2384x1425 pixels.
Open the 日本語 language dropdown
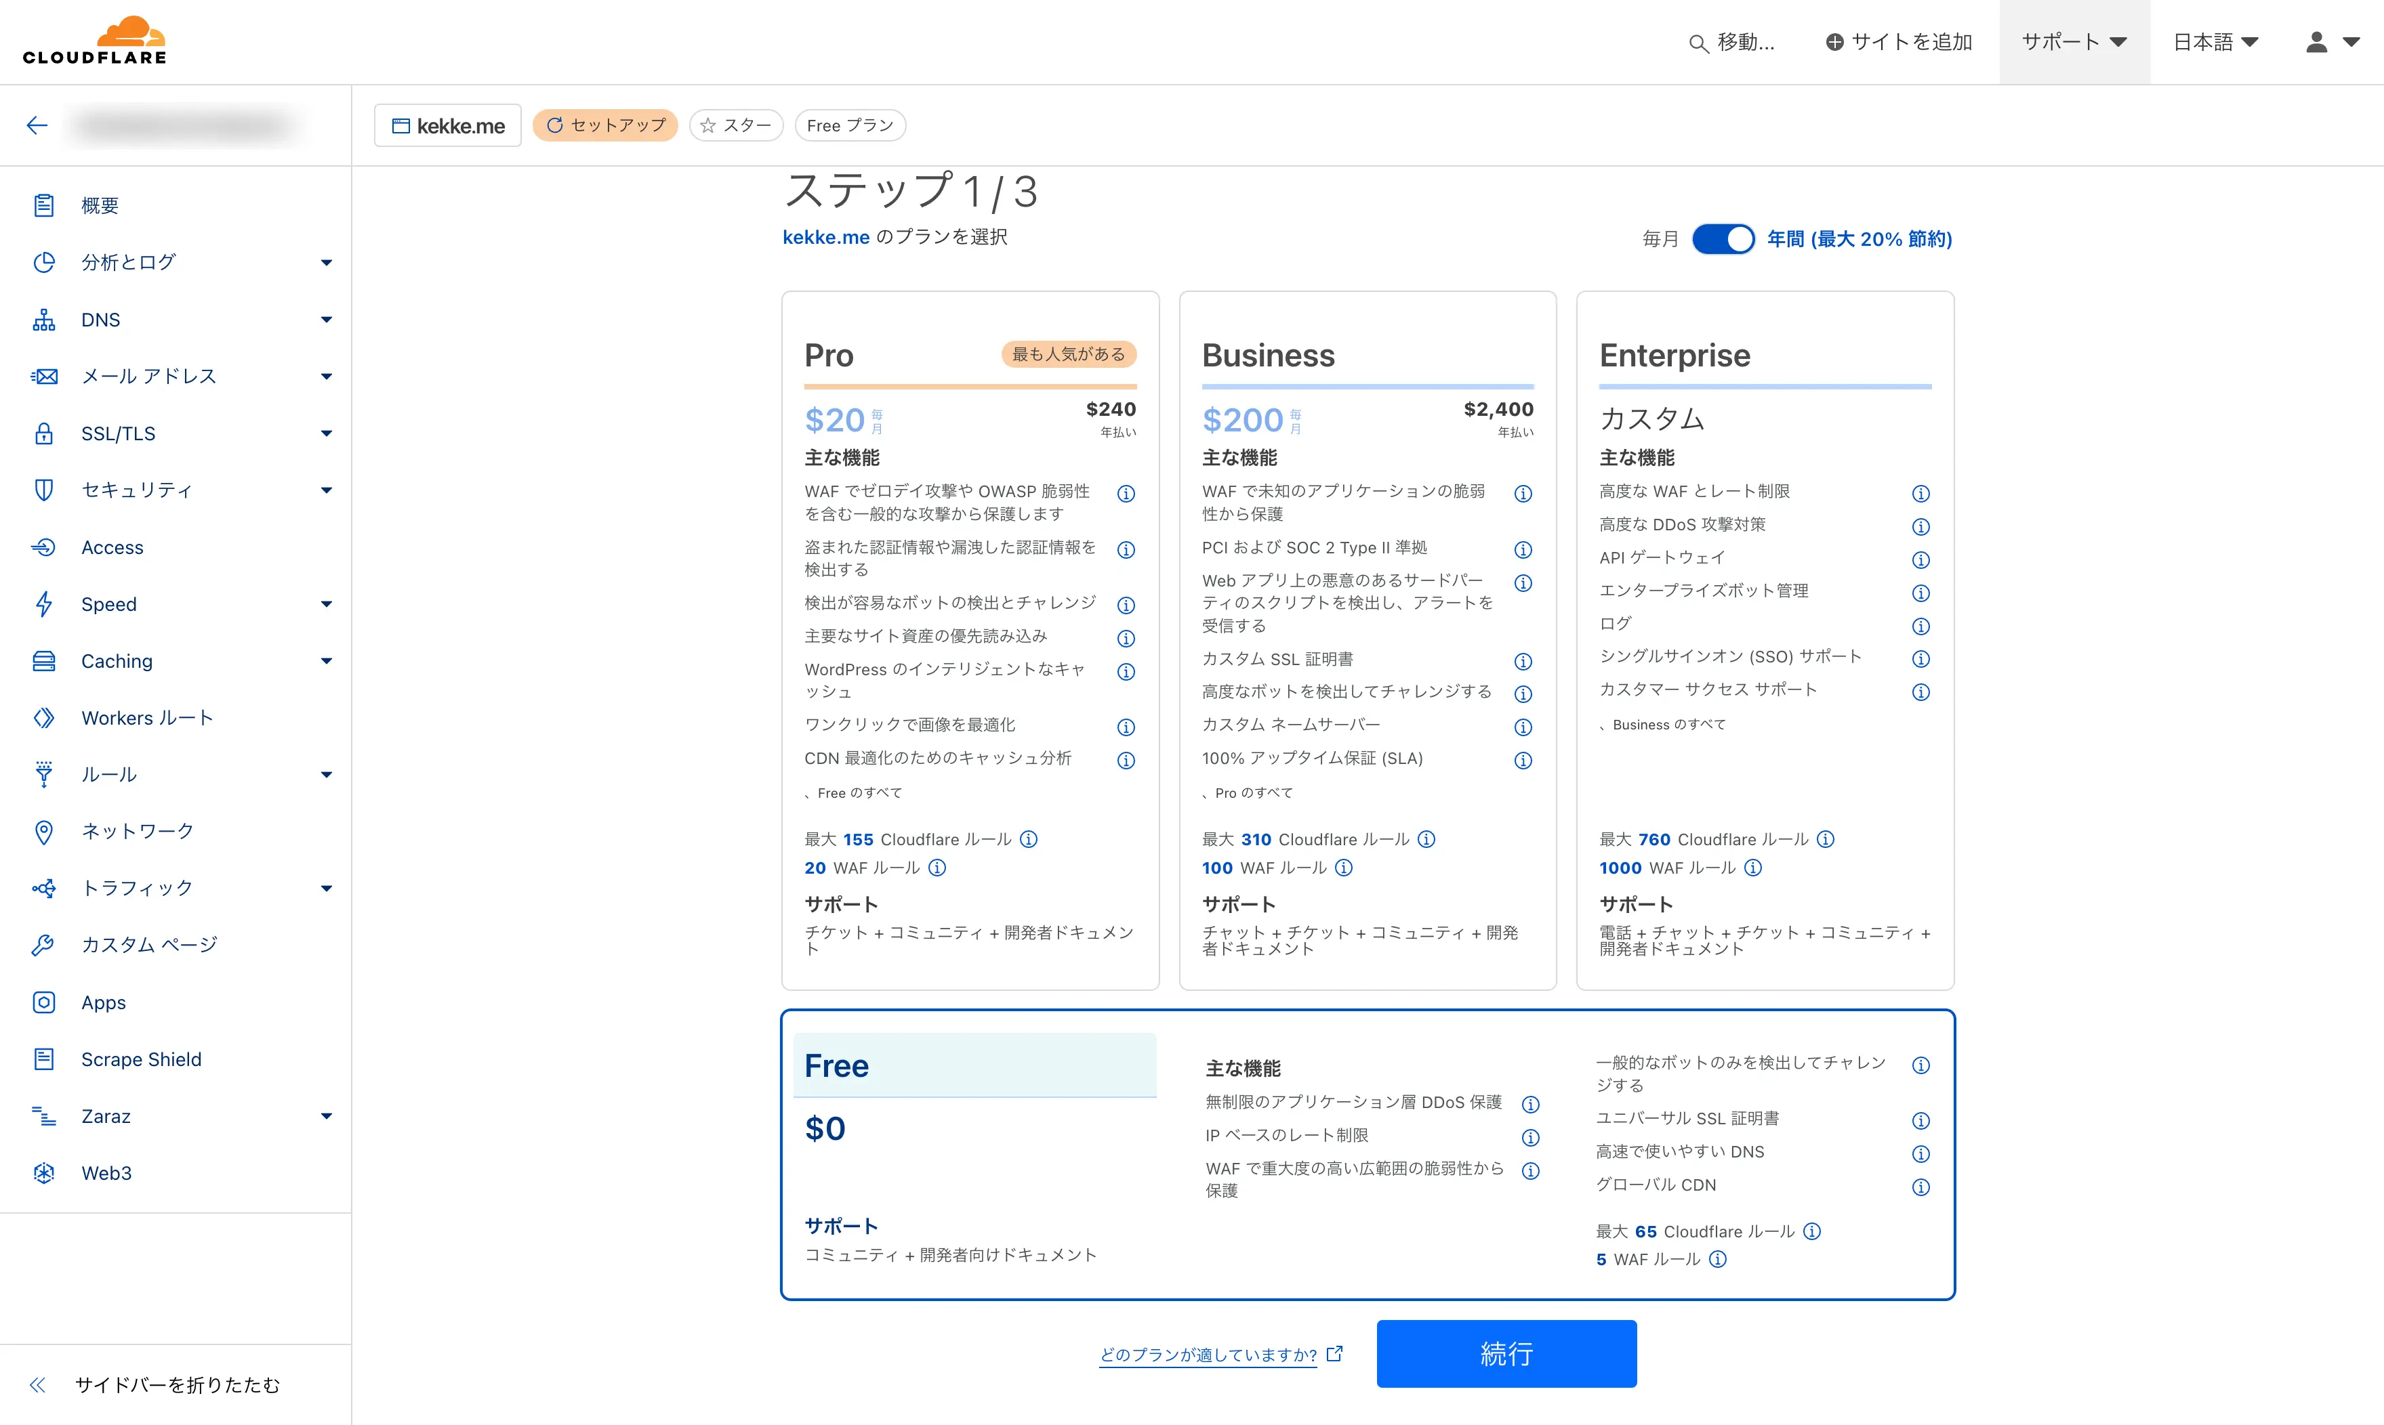pyautogui.click(x=2215, y=42)
